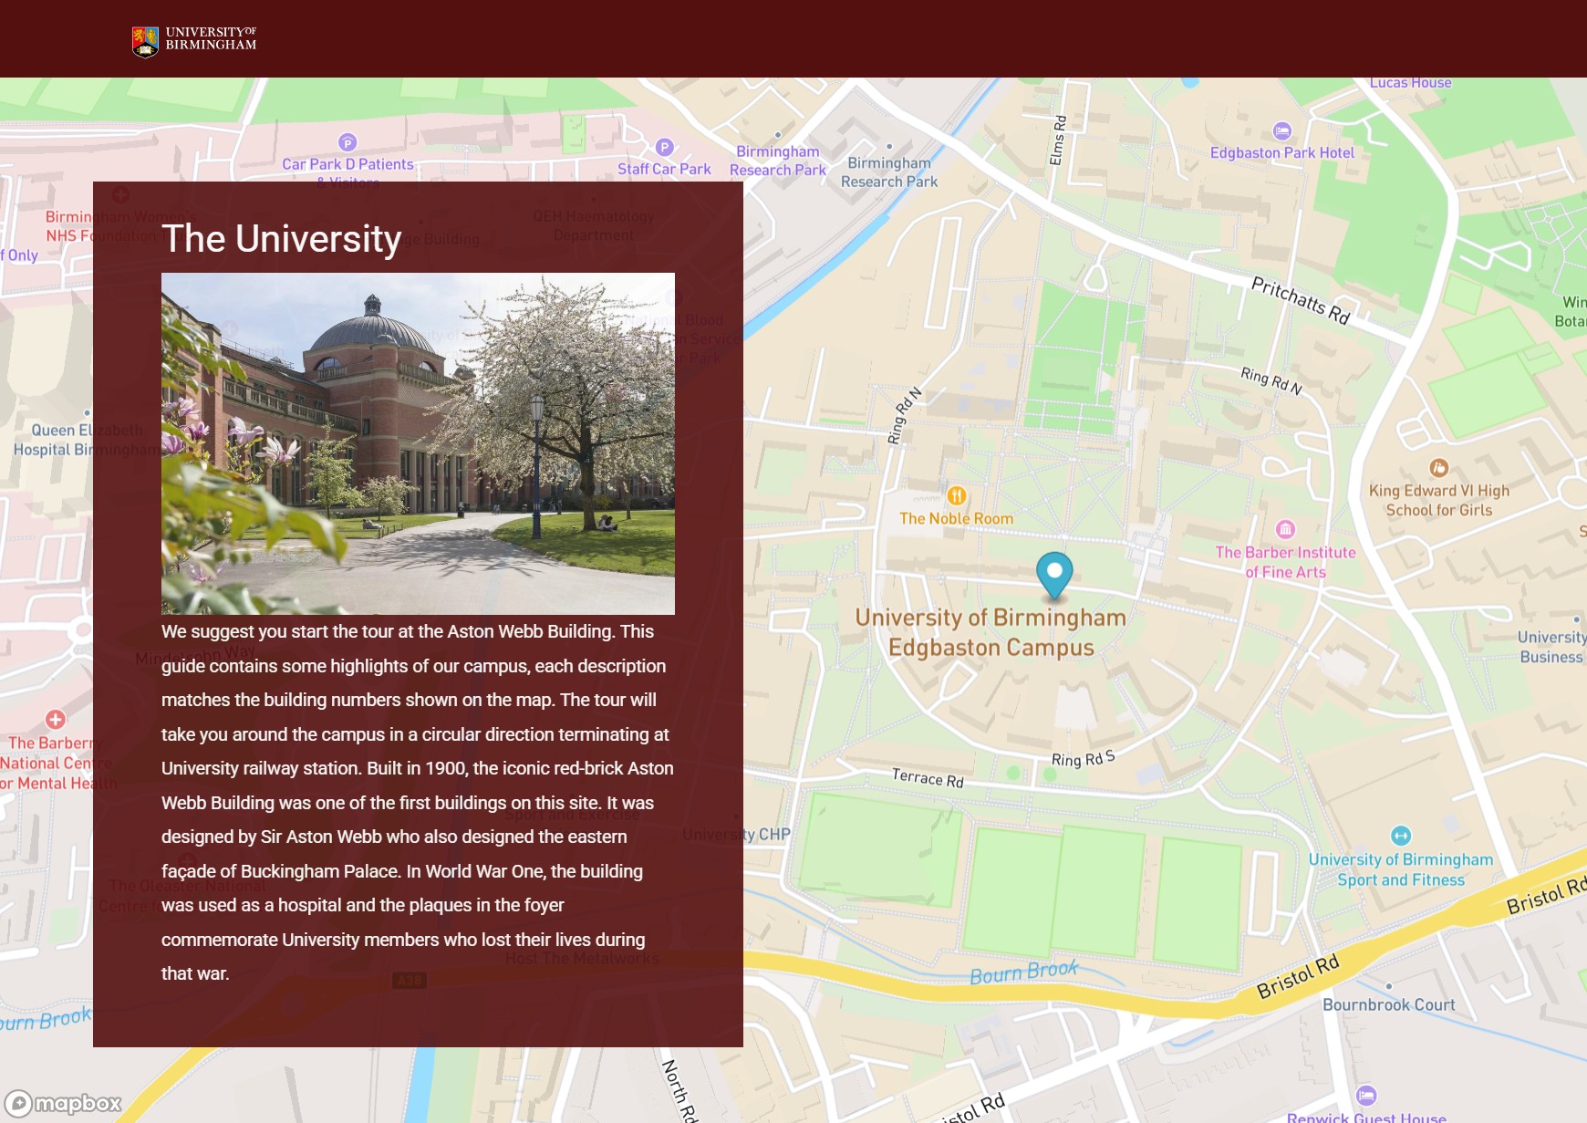Viewport: 1587px width, 1123px height.
Task: Select the blue location pin on the campus
Action: click(x=1054, y=576)
